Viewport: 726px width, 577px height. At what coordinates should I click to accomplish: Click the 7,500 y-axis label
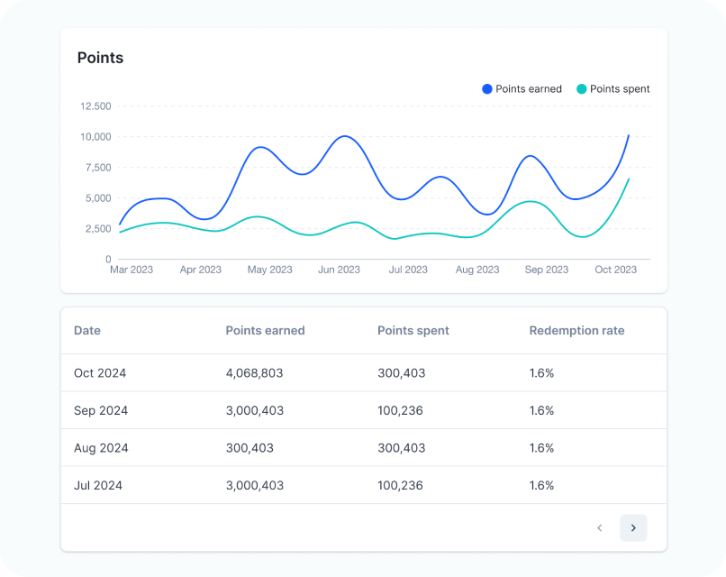98,168
